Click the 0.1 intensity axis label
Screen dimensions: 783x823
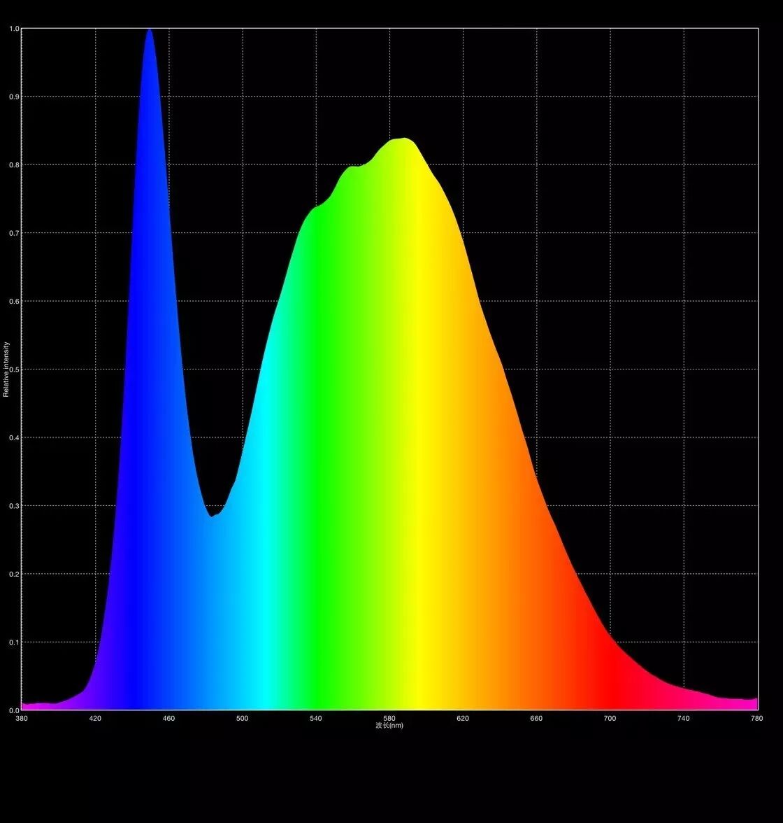(14, 643)
